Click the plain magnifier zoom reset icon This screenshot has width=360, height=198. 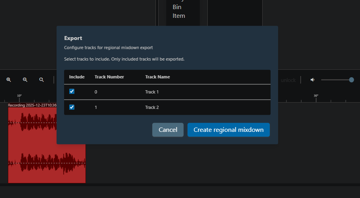pos(41,80)
